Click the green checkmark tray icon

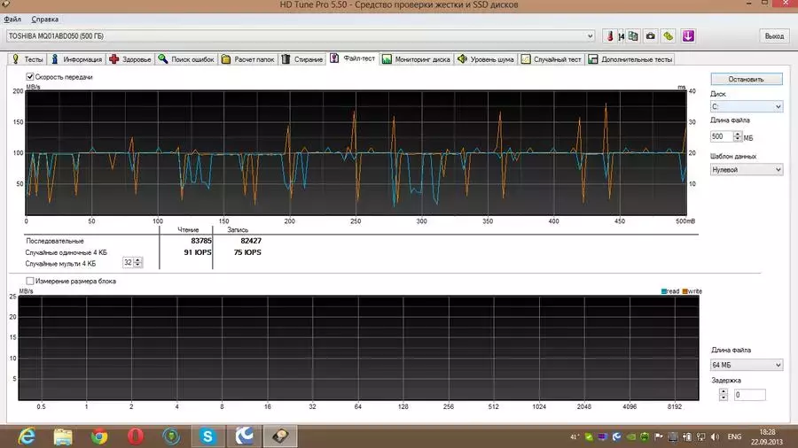point(589,436)
